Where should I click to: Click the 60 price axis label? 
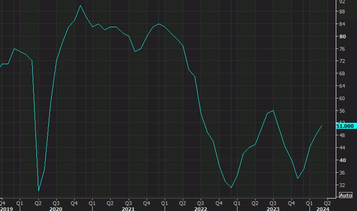[x=342, y=98]
